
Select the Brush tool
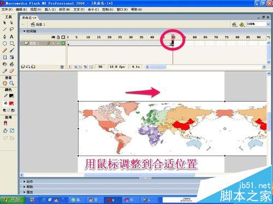(11, 50)
